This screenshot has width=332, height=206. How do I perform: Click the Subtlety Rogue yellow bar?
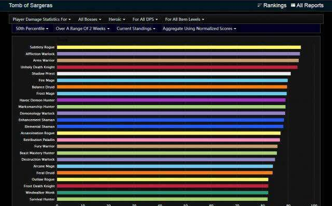(x=179, y=47)
